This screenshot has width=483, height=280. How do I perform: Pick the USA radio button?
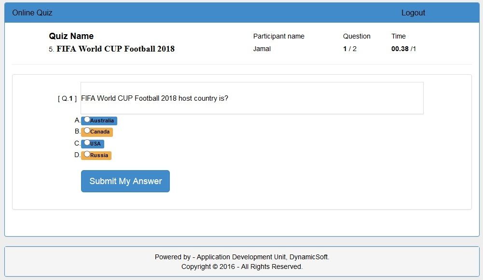[87, 143]
